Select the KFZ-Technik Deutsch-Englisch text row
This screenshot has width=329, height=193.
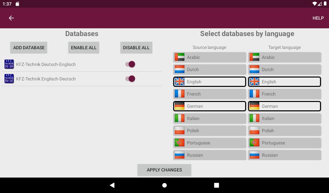point(46,64)
